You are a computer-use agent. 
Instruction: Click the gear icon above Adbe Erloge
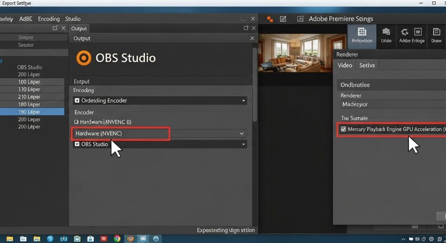[x=405, y=31]
